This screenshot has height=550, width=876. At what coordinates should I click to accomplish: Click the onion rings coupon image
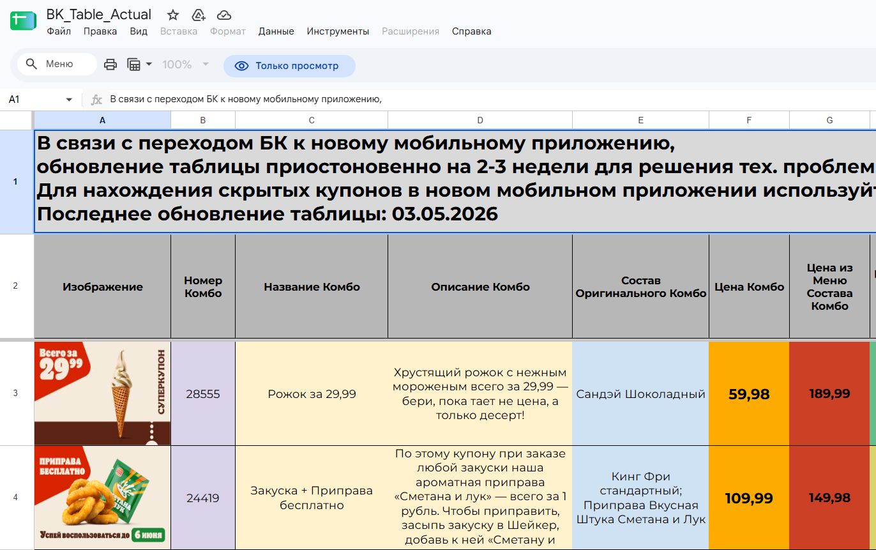click(103, 498)
